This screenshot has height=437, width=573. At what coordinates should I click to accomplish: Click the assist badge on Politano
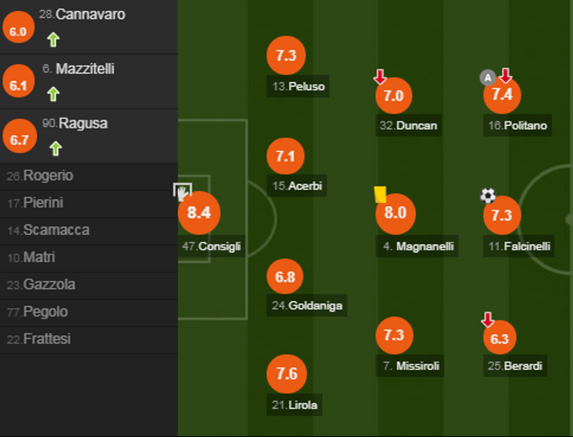(x=488, y=77)
